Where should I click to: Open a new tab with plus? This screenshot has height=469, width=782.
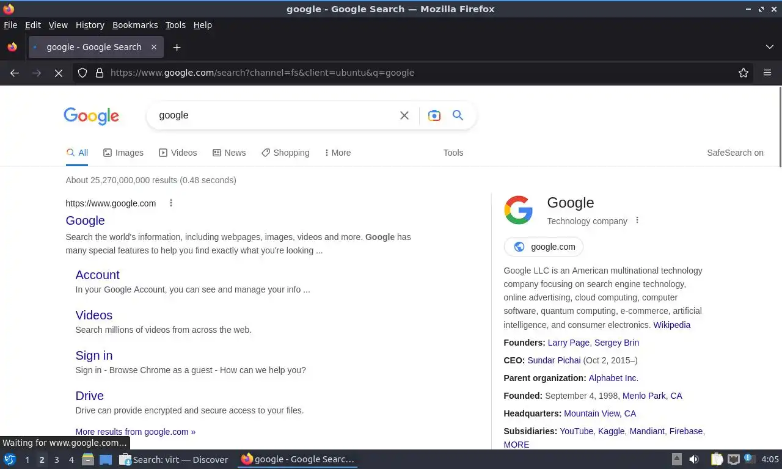click(x=177, y=47)
